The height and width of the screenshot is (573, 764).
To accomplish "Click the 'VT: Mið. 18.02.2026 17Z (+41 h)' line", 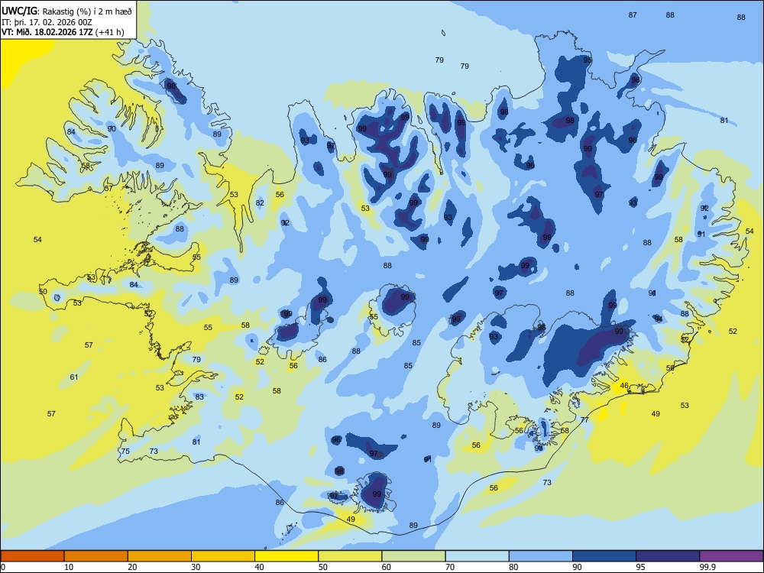I will 63,32.
